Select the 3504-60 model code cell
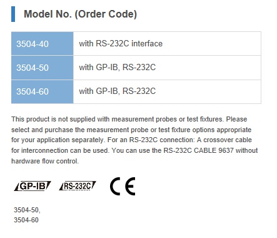Screen dimensions: 277x238 click(x=43, y=91)
